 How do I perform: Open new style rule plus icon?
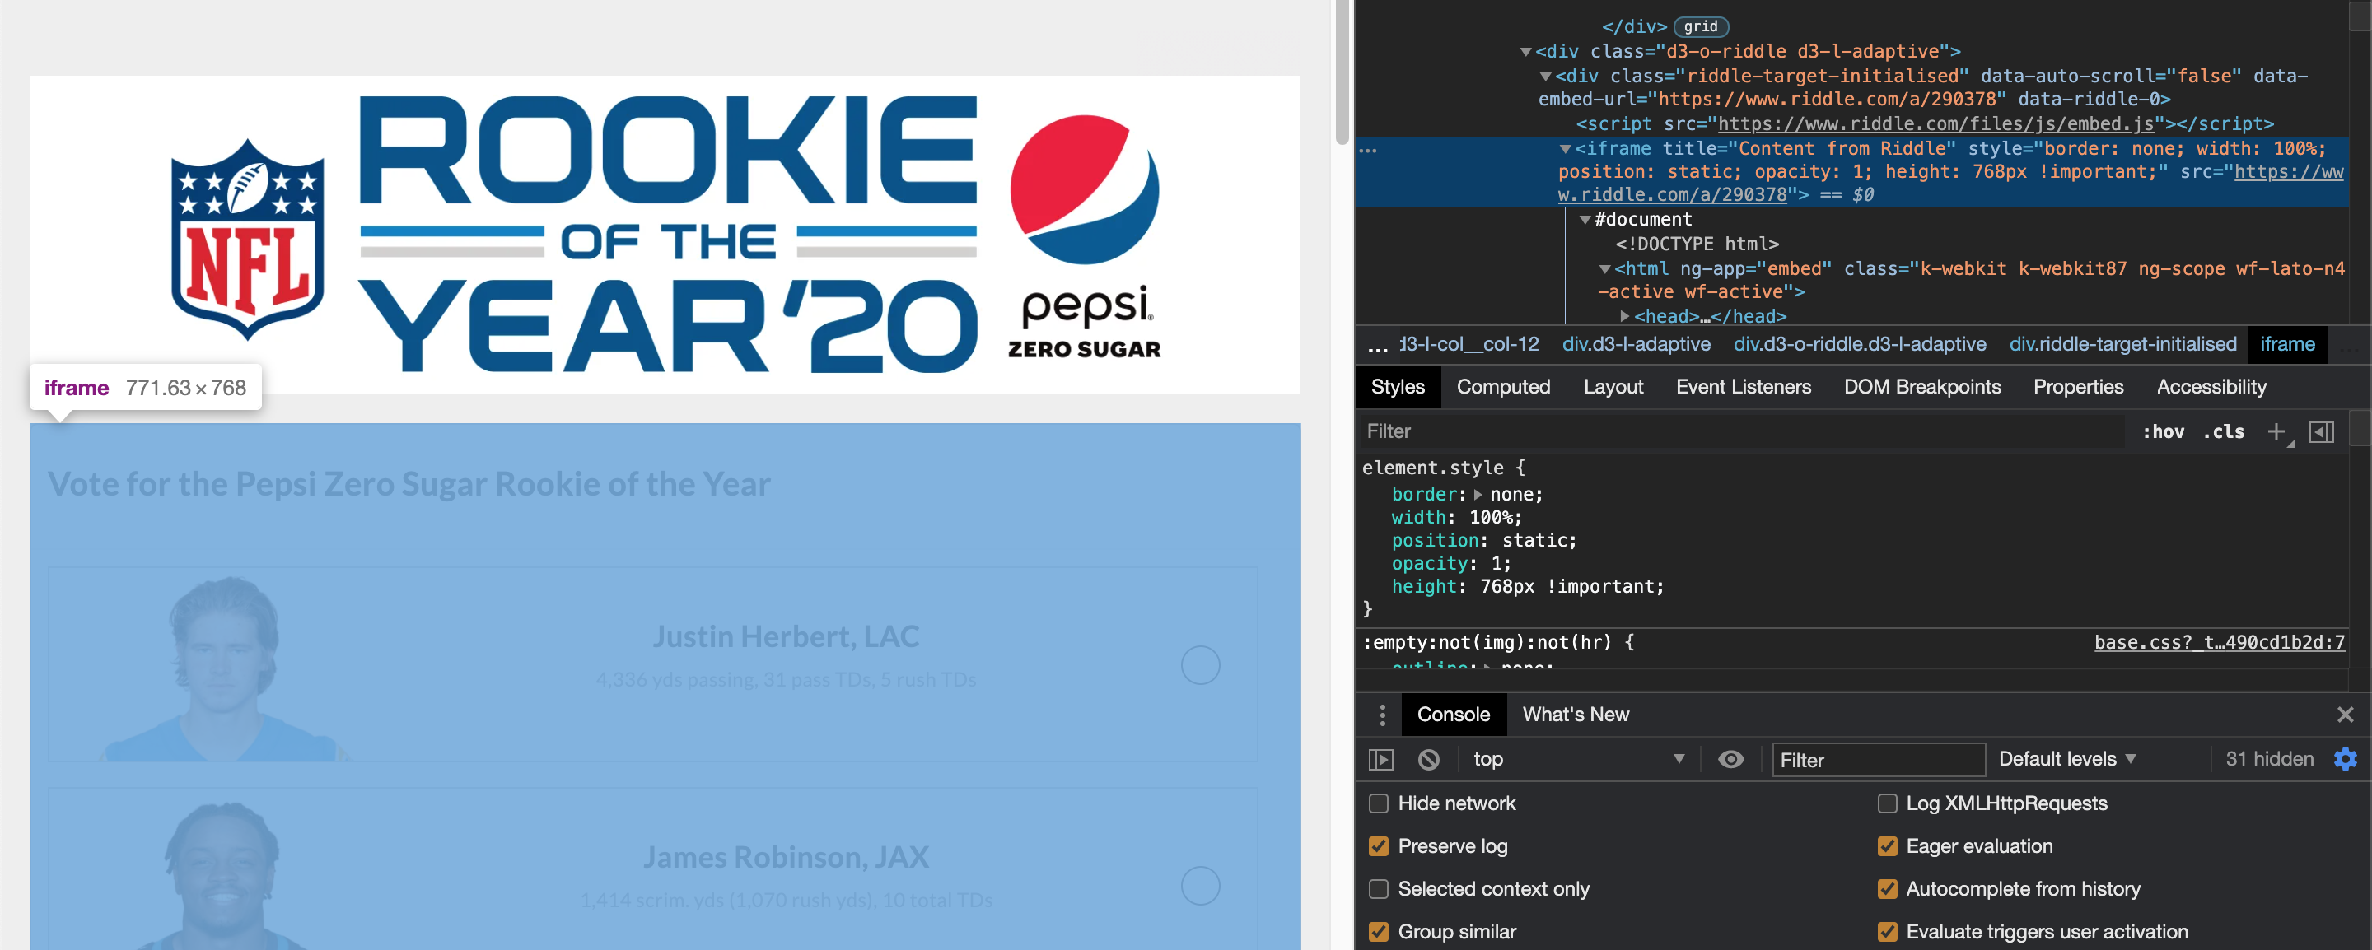2276,431
